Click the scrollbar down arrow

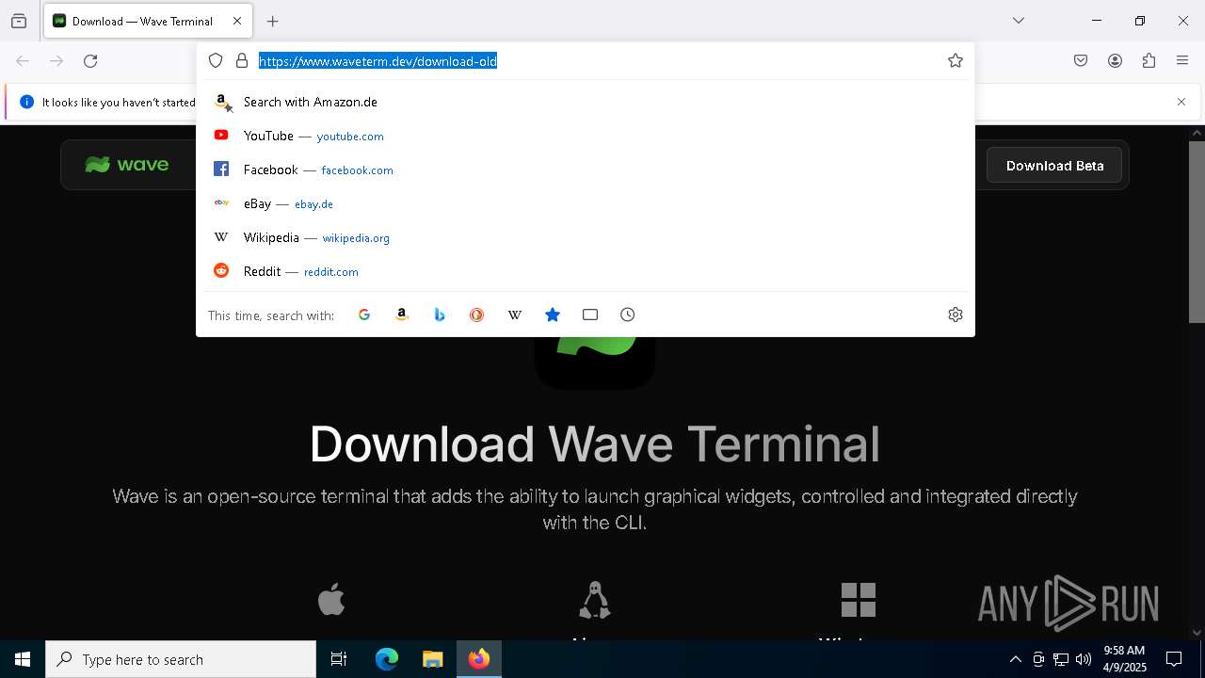tap(1197, 633)
